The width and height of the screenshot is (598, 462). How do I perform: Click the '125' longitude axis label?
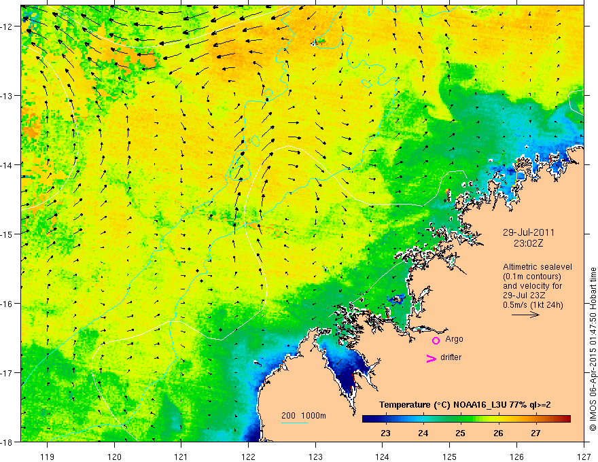450,457
